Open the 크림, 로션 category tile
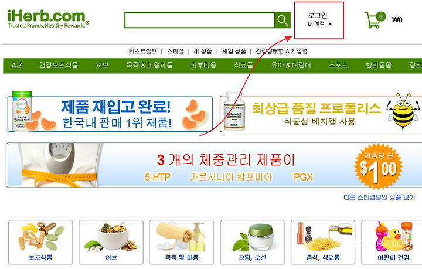Screen dimensions: 422x269 (253, 242)
